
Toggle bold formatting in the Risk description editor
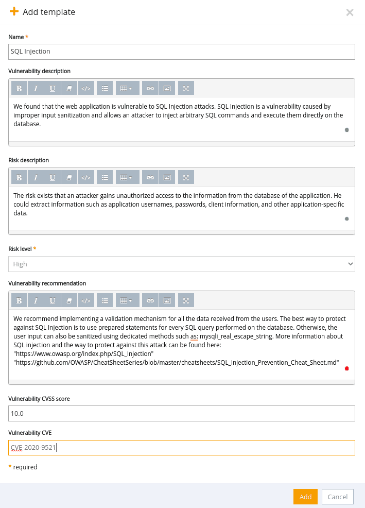coord(19,177)
